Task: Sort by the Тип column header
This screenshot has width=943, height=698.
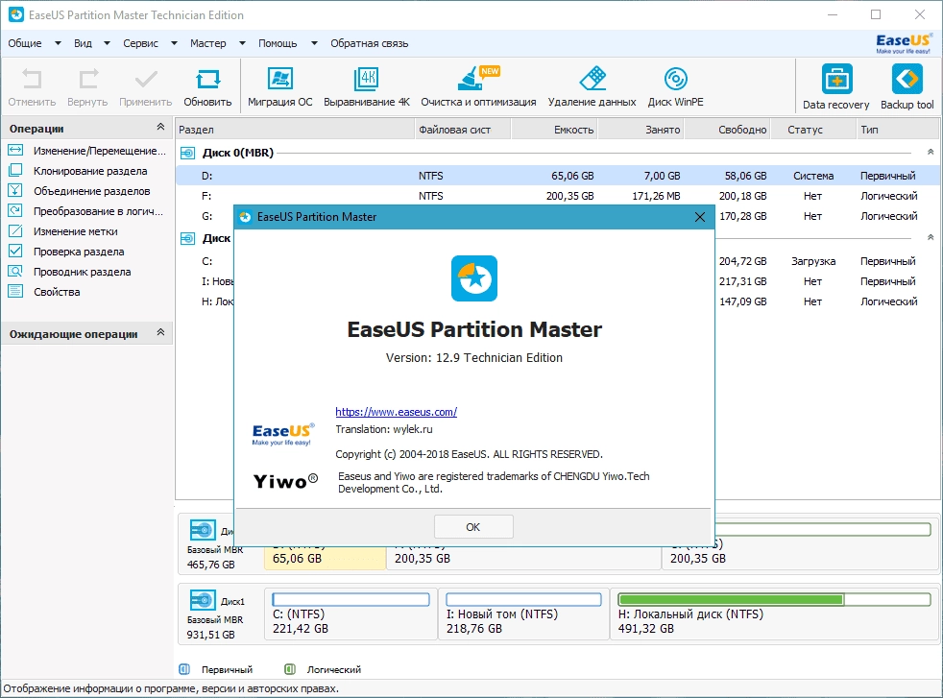Action: [x=897, y=130]
